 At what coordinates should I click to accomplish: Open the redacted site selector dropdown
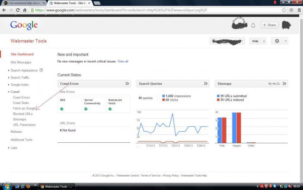tap(227, 41)
